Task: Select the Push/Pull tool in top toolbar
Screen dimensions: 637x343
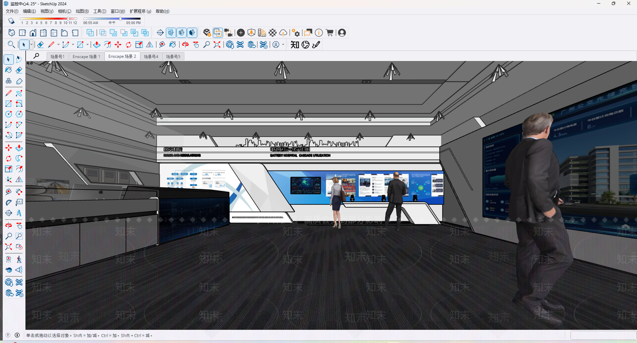Action: [97, 45]
